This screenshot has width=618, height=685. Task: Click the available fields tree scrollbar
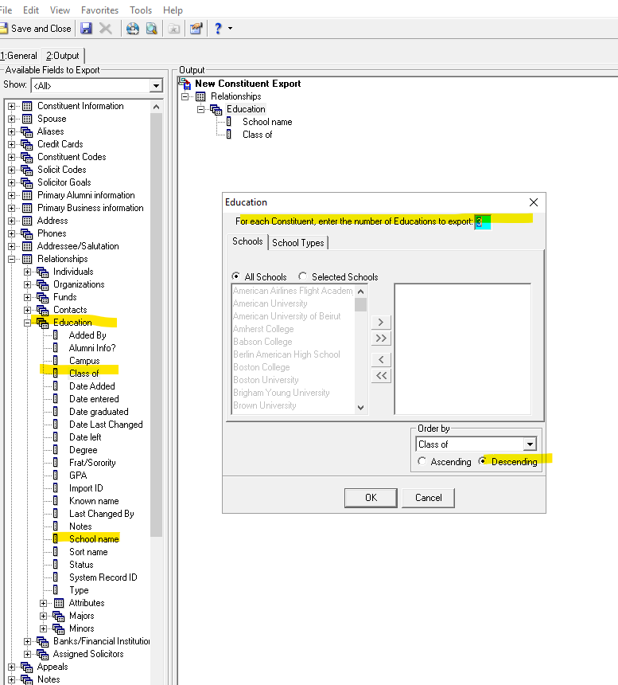click(x=156, y=325)
